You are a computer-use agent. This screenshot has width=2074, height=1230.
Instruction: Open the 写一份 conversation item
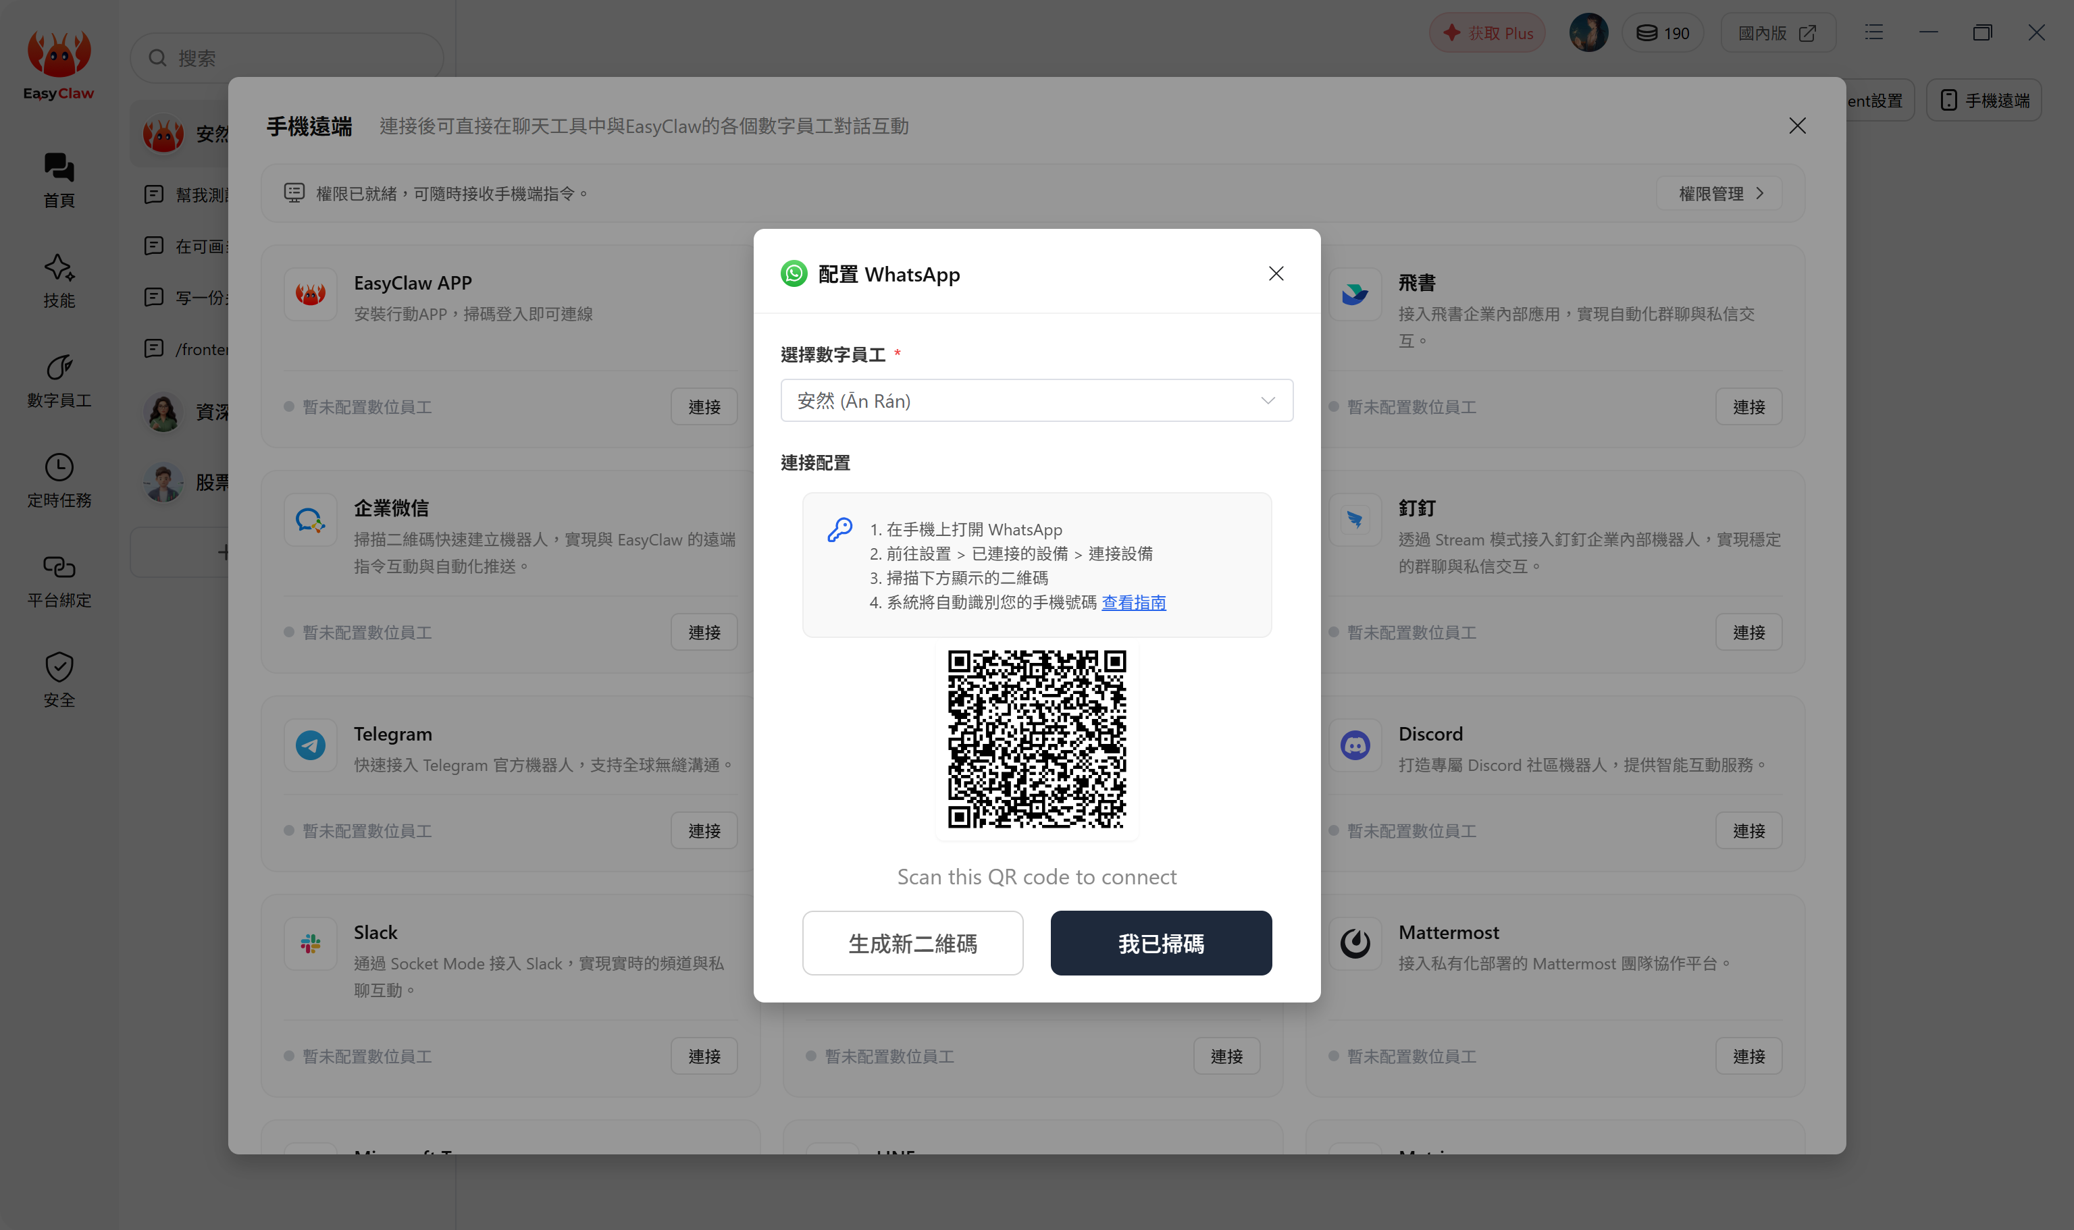[x=186, y=298]
